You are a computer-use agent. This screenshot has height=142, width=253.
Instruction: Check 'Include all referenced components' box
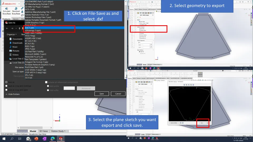[x=46, y=82]
